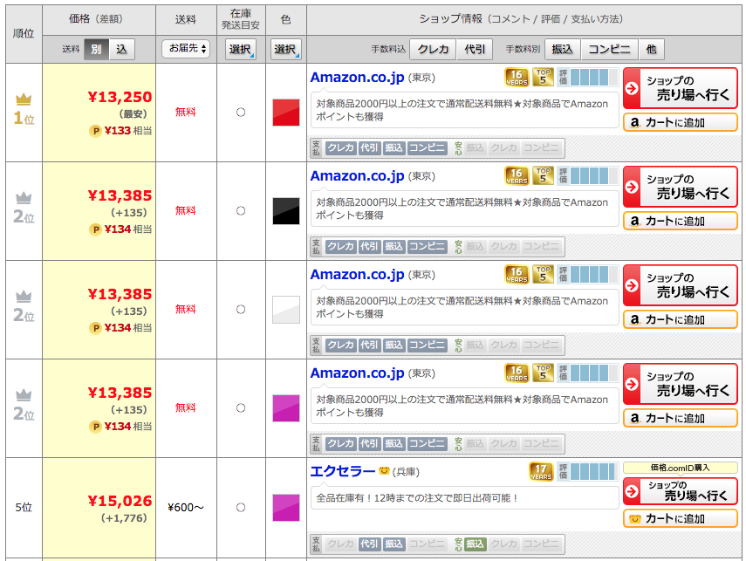Open the お届先 destination dropdown

point(186,49)
